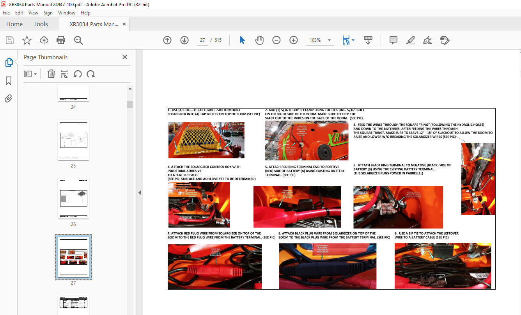
Task: Click the thumbnail panel scrollbar thumb
Action: (x=130, y=104)
